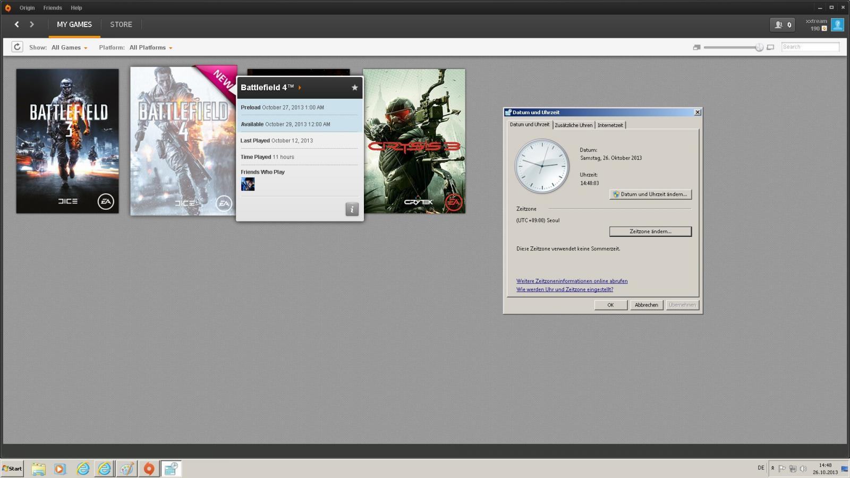Open the Battlefield 4 title arrow
Screen dimensions: 850x478
300,88
